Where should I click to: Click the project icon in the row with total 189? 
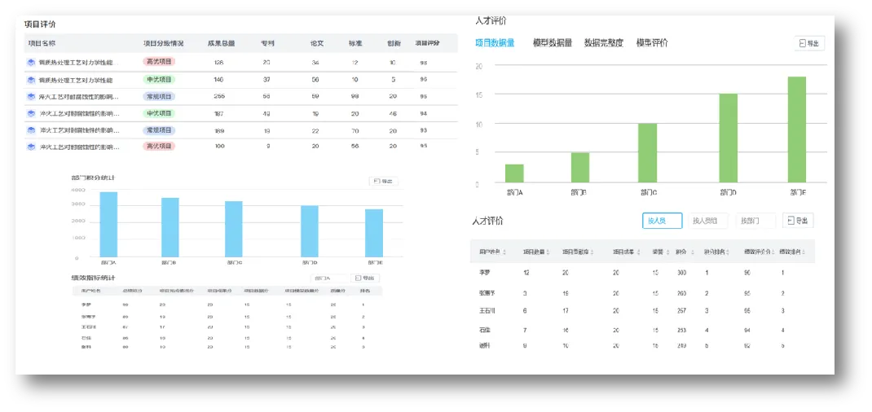coord(31,130)
